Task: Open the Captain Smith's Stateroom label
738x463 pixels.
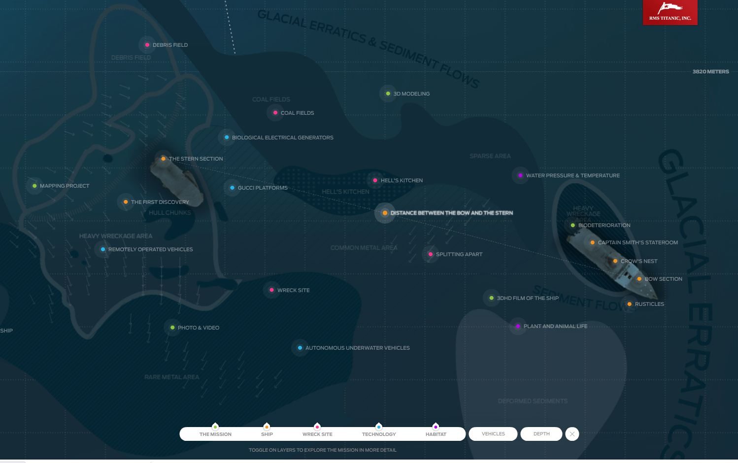Action: pos(637,242)
